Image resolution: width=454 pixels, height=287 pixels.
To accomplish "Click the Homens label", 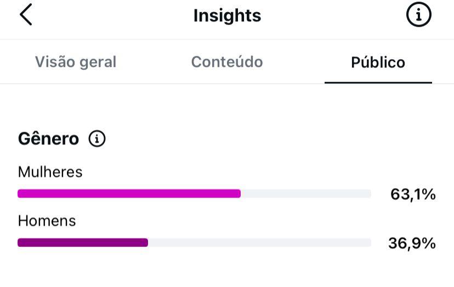I will tap(47, 221).
